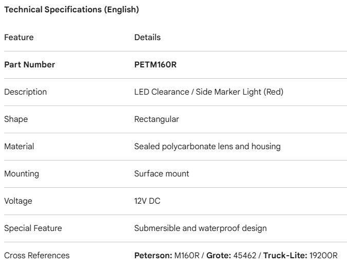Click the Feature column header
Viewport: 347px width, 267px height.
[x=19, y=38]
